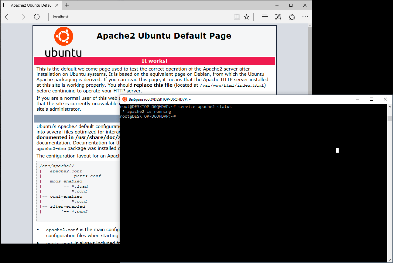Screen dimensions: 393x263
Task: Click "mods-enabled" in the config tree
Action: click(66, 181)
